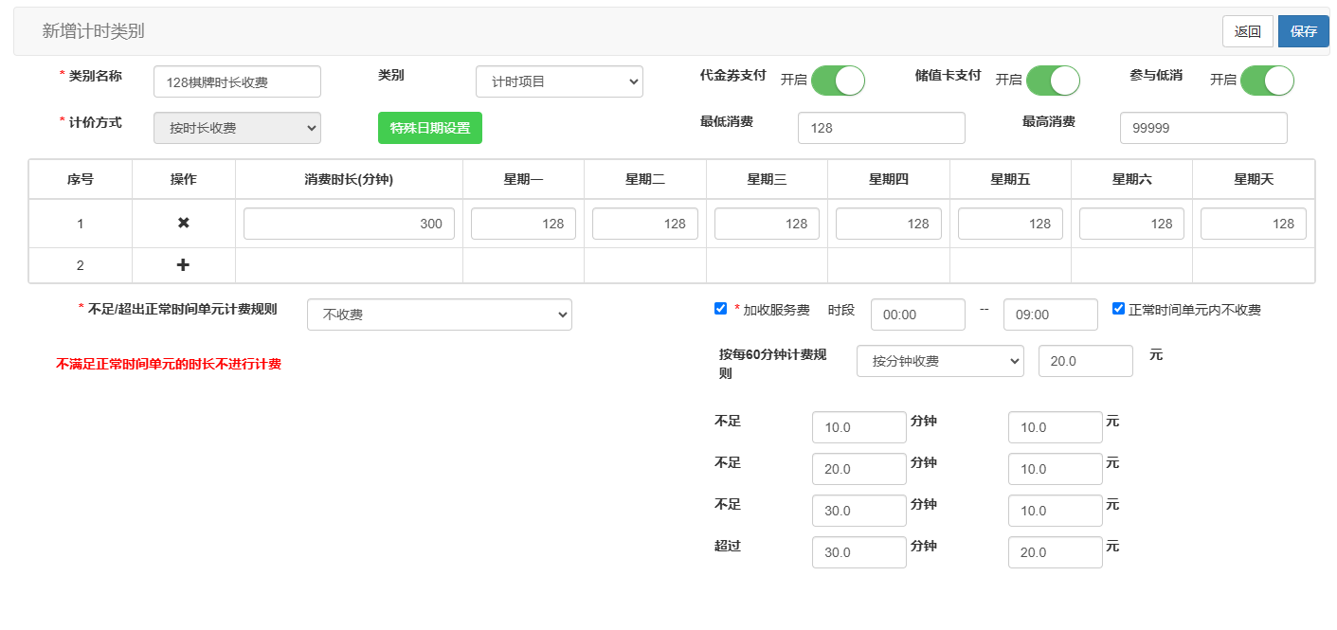
Task: Add a new row with plus icon
Action: (x=184, y=265)
